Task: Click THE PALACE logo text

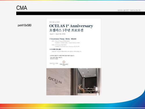Action: click(64, 65)
